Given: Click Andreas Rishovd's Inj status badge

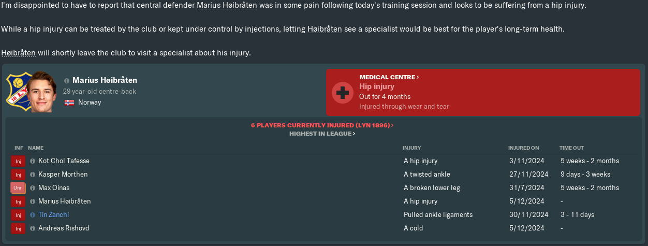Looking at the screenshot, I should point(18,228).
